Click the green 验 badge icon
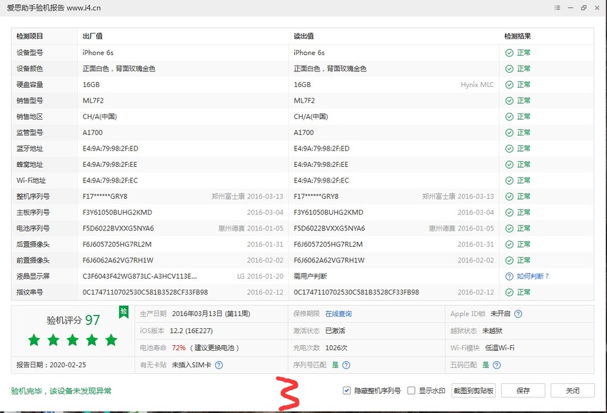This screenshot has height=413, width=607. tap(124, 312)
